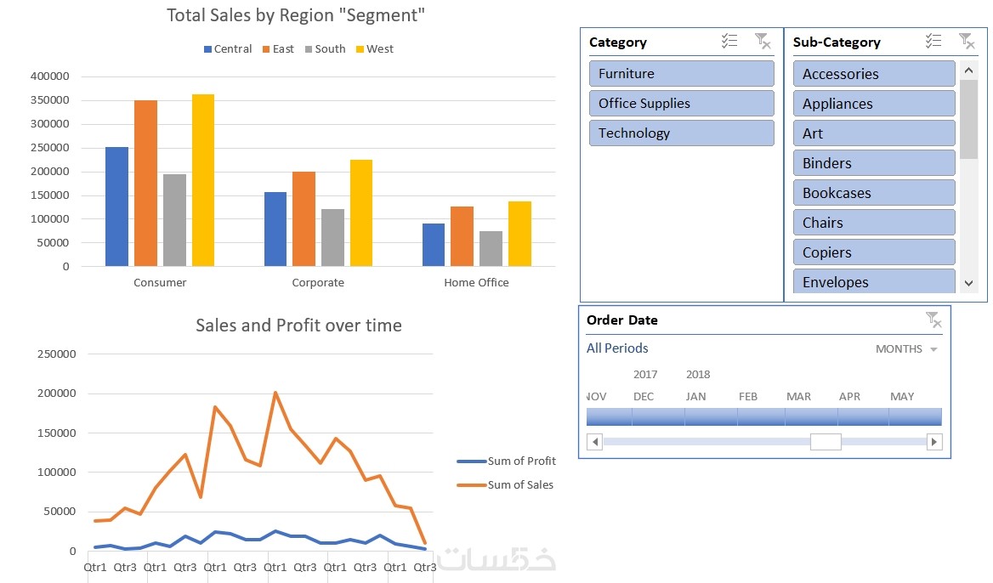The width and height of the screenshot is (993, 583).
Task: Filter by Bookcases sub-category
Action: pyautogui.click(x=874, y=193)
